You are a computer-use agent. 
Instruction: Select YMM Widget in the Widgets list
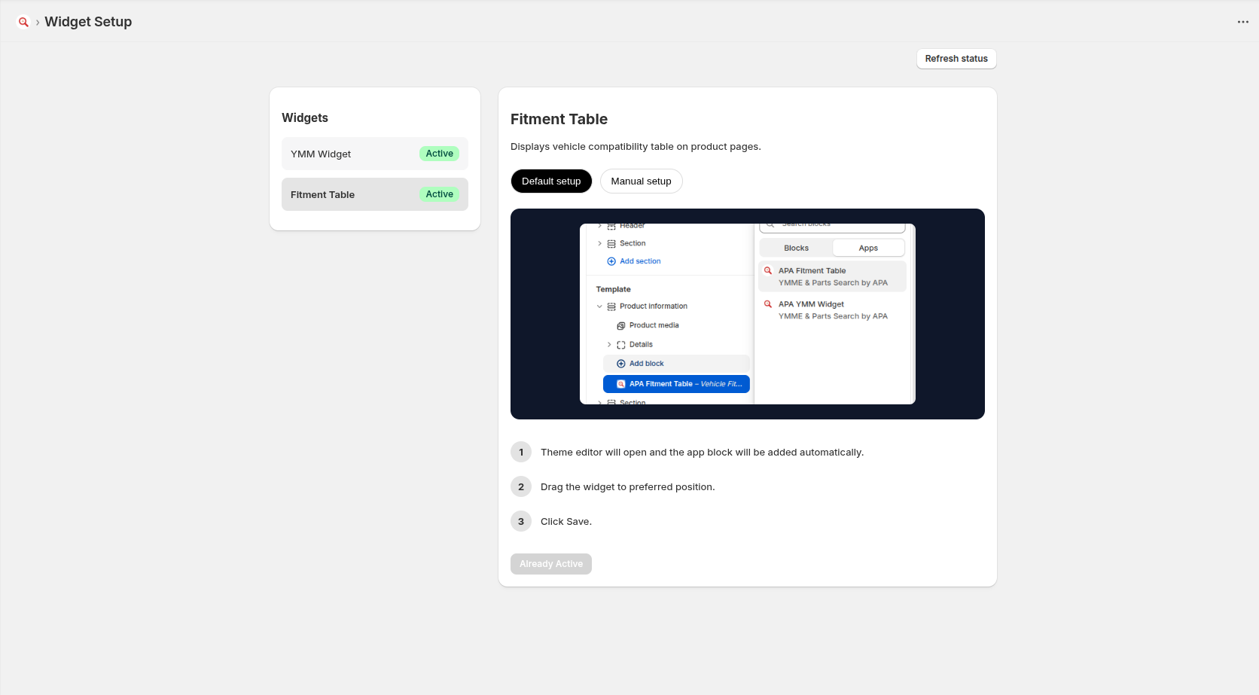coord(375,154)
